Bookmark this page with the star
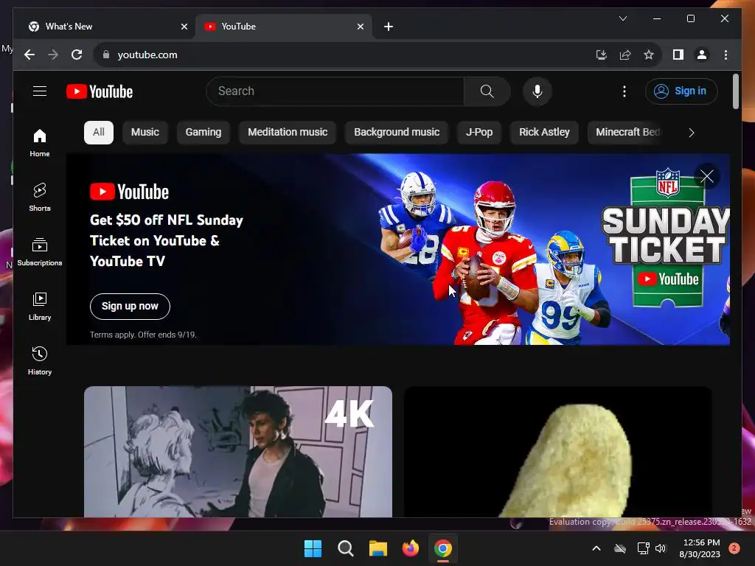Image resolution: width=755 pixels, height=566 pixels. 649,55
